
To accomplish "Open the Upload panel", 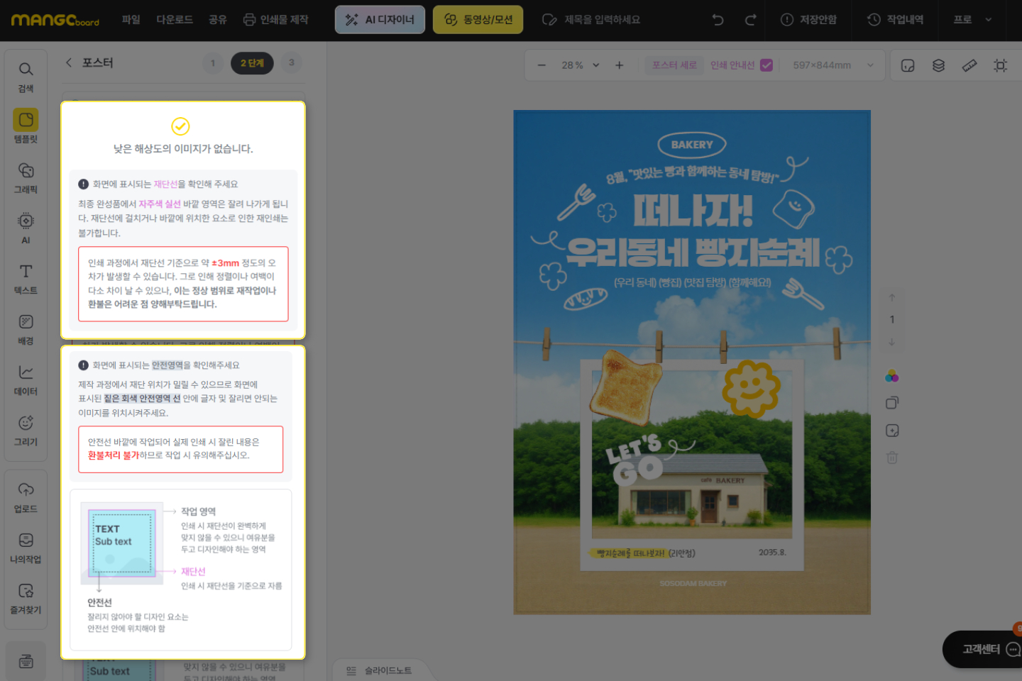I will click(x=26, y=497).
